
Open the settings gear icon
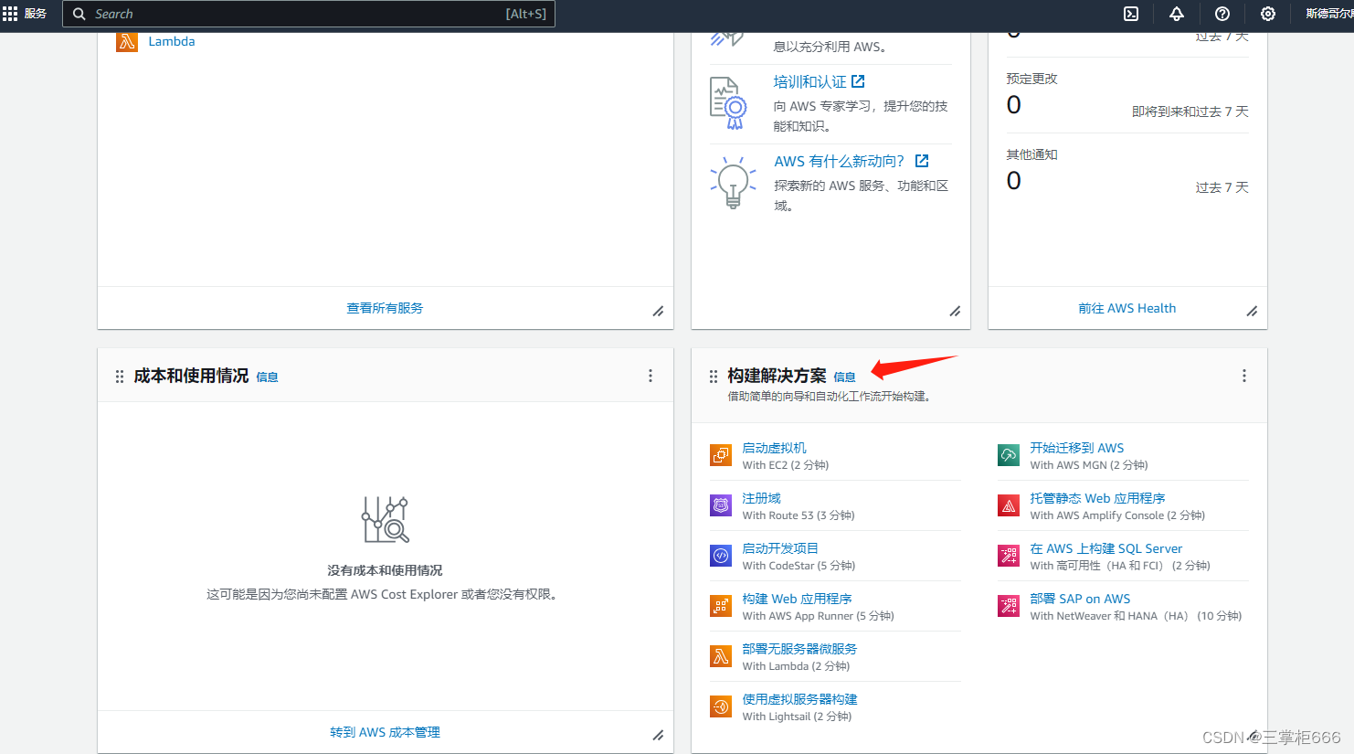(x=1268, y=14)
